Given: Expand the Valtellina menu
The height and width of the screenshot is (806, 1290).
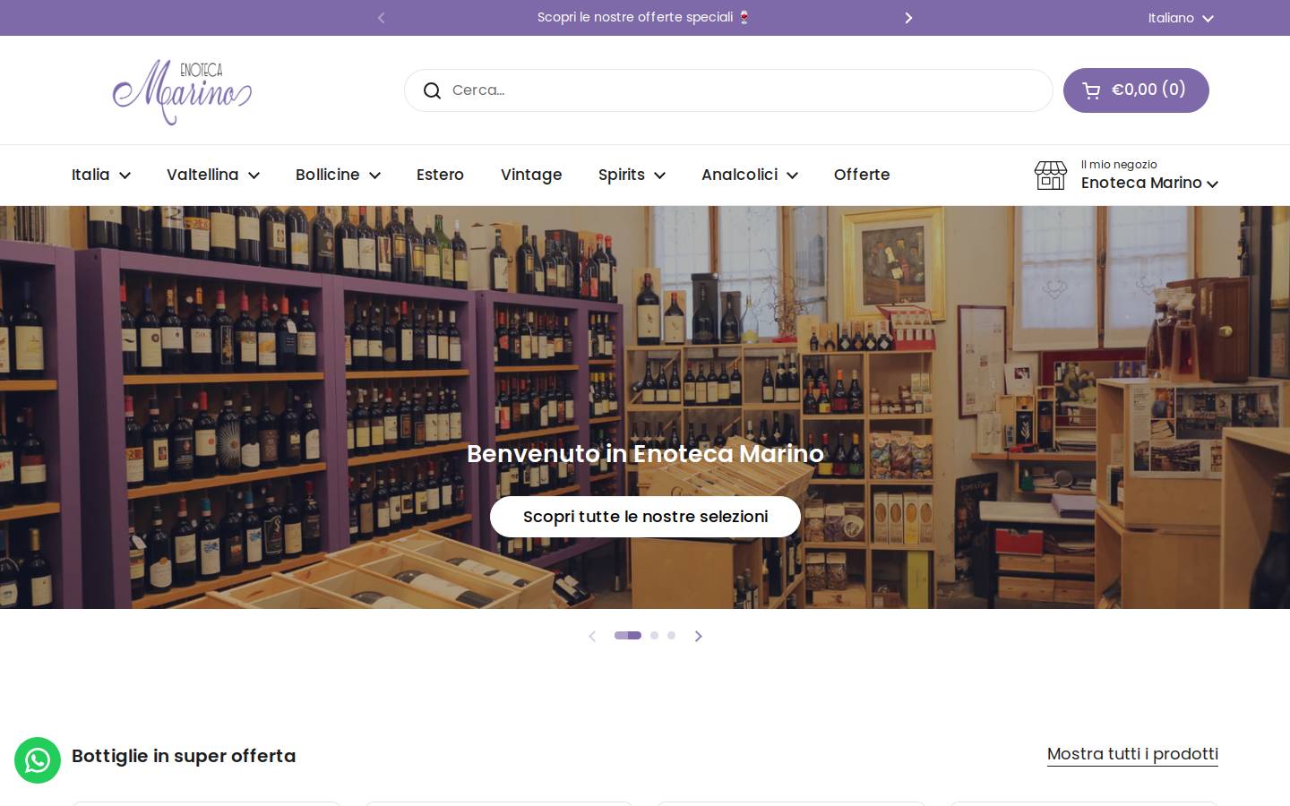Looking at the screenshot, I should (213, 175).
